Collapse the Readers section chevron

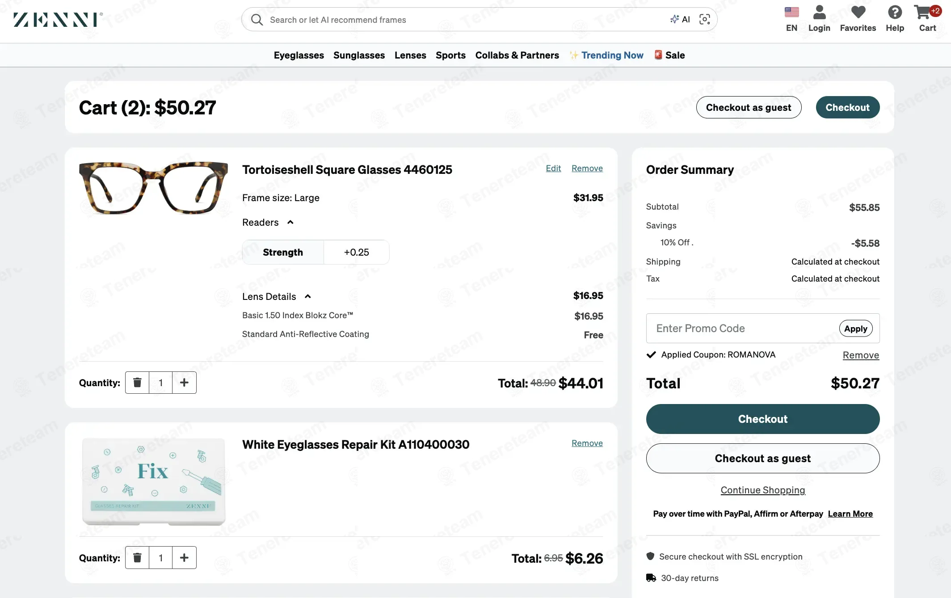(x=290, y=222)
